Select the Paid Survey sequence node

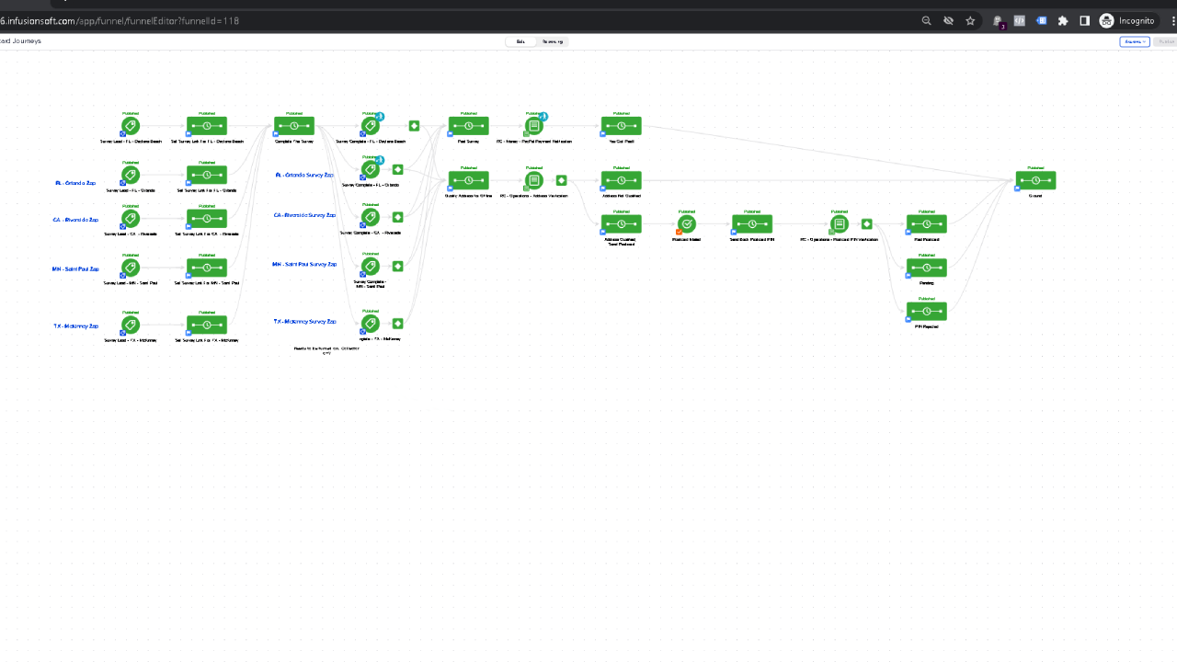point(468,126)
